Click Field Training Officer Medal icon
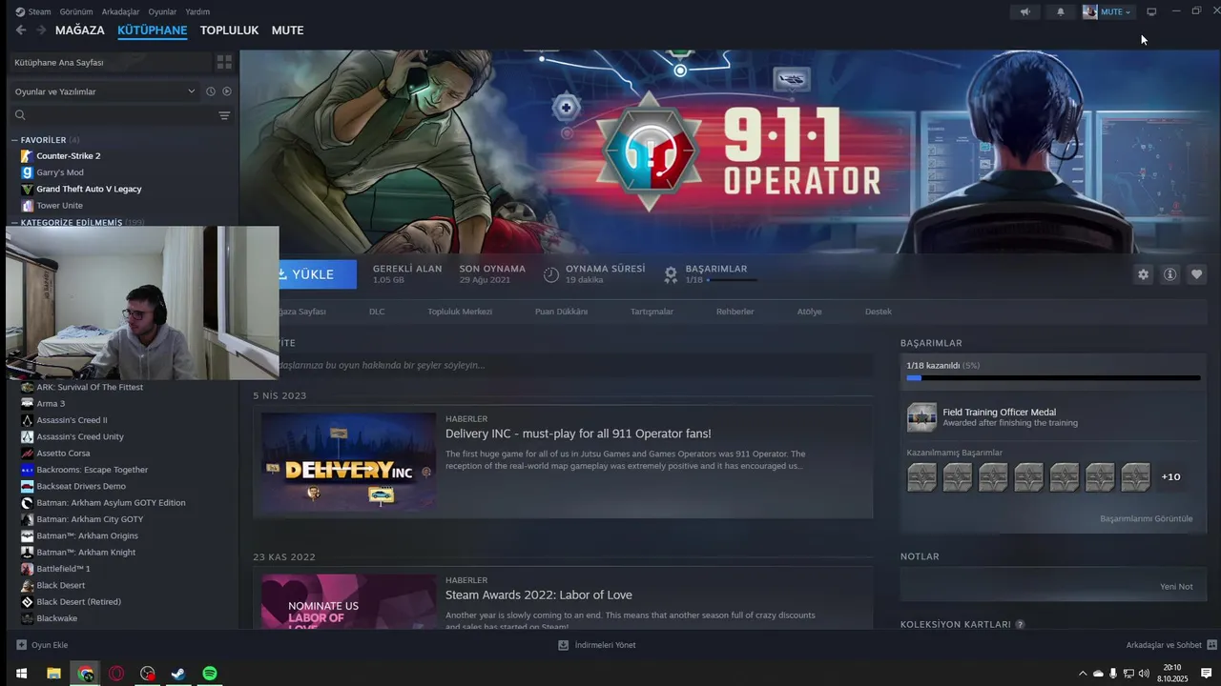 921,417
